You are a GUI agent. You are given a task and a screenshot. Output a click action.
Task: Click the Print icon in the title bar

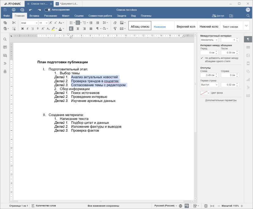(14, 10)
